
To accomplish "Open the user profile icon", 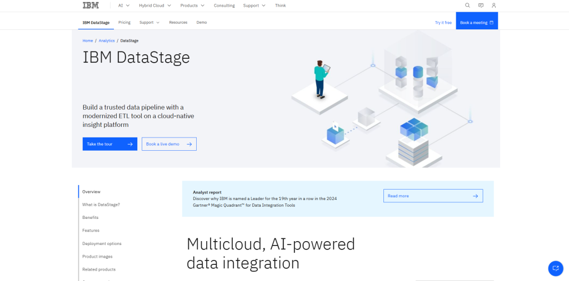I will tap(493, 6).
